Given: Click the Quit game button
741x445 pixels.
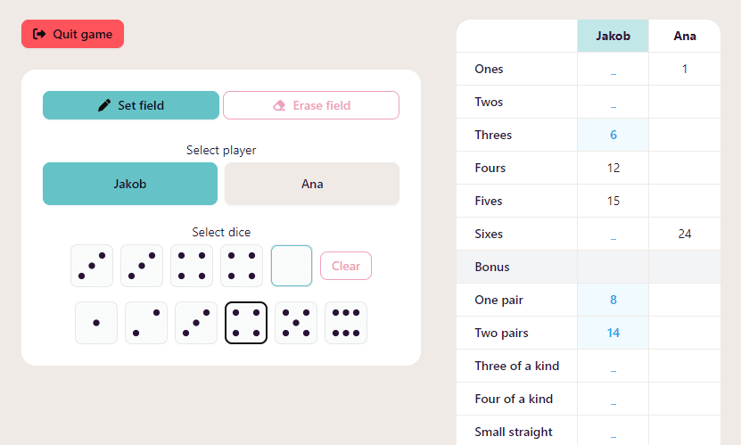Looking at the screenshot, I should coord(73,34).
